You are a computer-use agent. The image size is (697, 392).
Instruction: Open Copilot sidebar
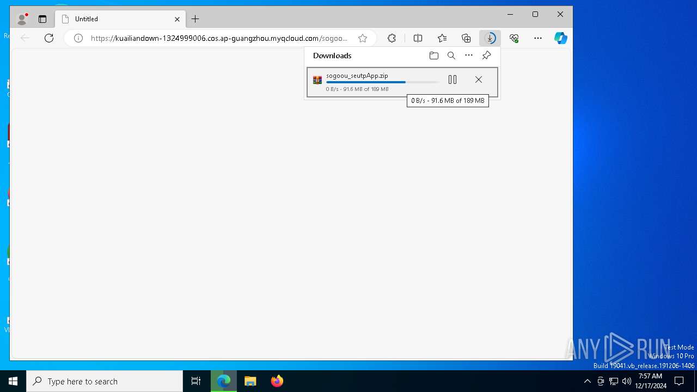pos(561,38)
